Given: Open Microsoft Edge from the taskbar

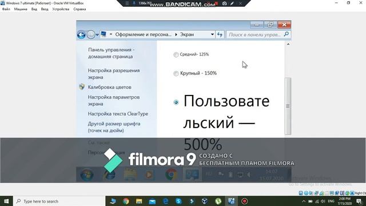Looking at the screenshot, I should (x=165, y=201).
